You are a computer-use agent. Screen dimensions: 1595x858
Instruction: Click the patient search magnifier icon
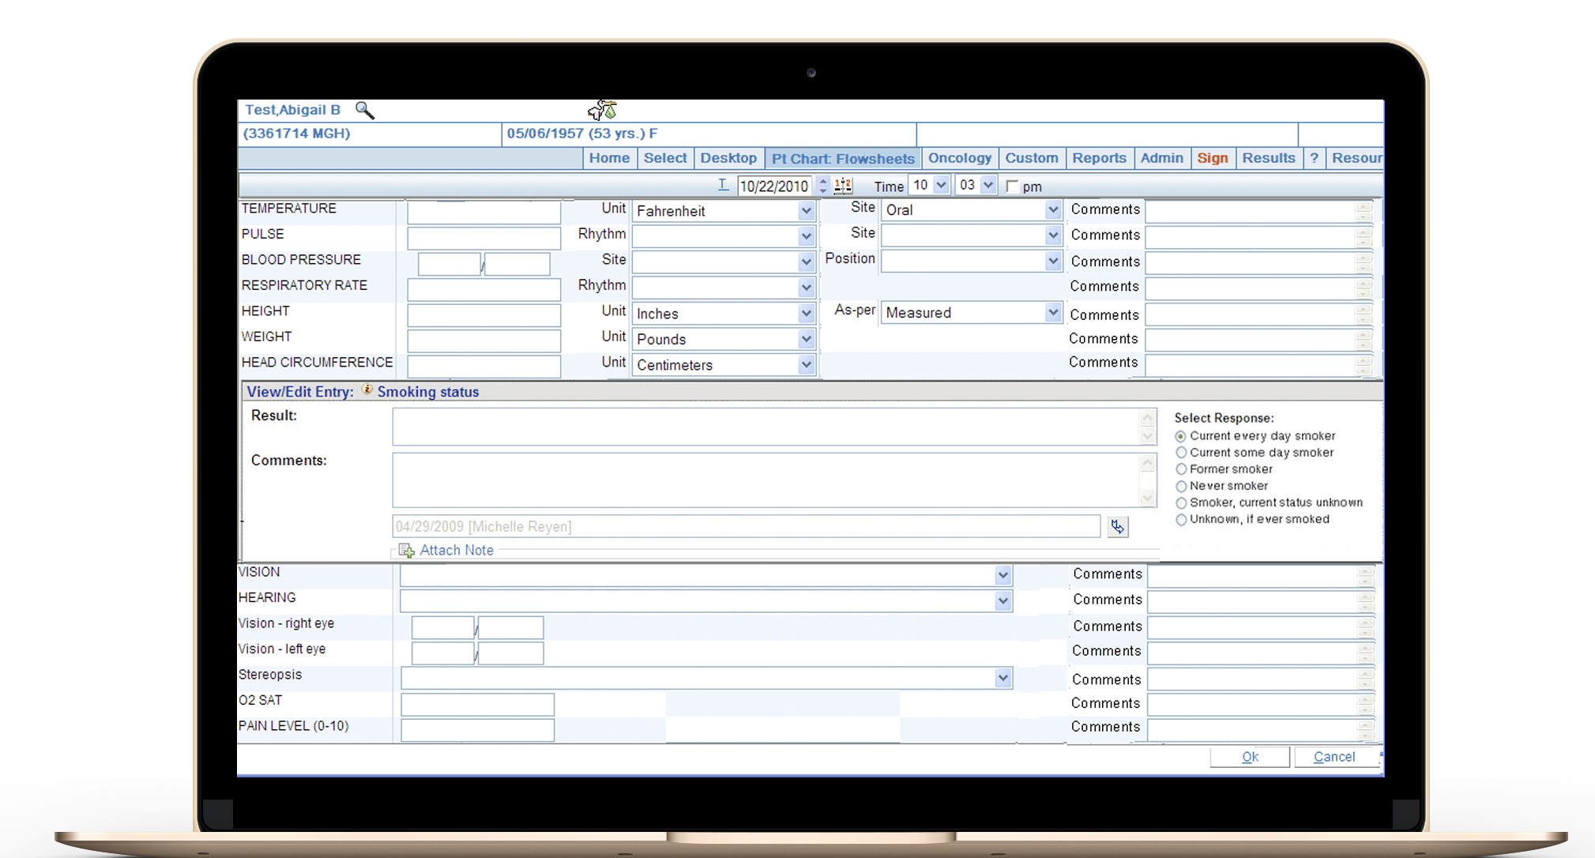[364, 111]
